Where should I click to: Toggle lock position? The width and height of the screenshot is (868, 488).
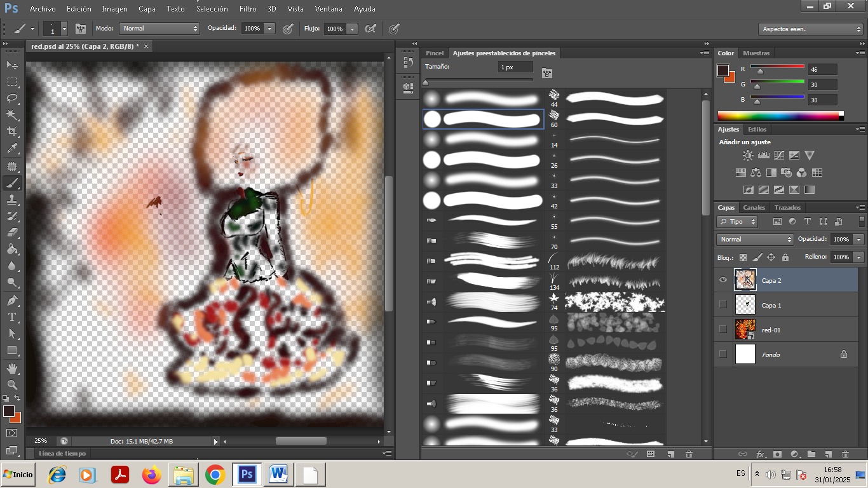[771, 257]
